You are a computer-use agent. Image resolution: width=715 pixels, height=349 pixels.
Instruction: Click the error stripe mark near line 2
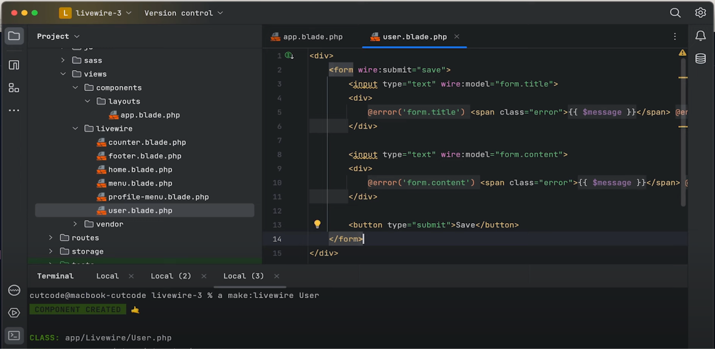coord(683,78)
